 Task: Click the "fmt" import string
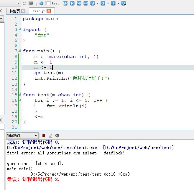tap(42, 35)
